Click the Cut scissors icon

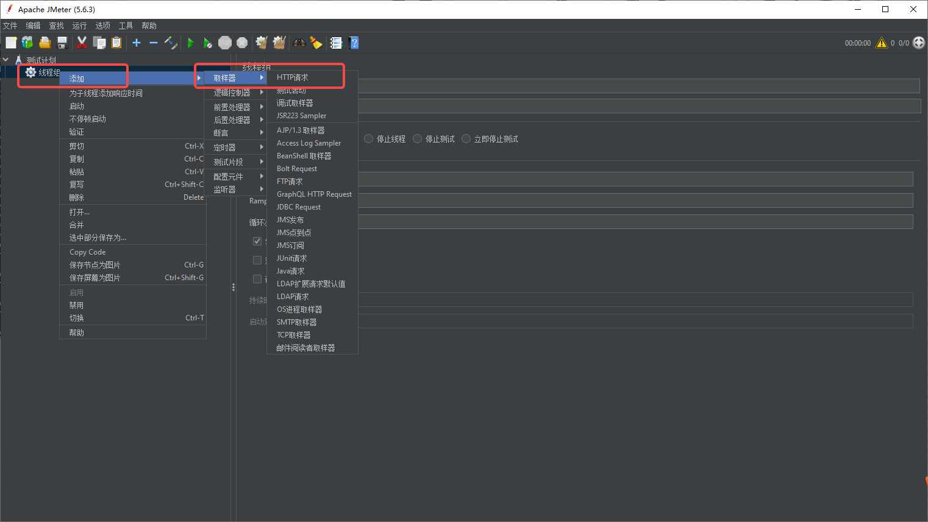(x=82, y=43)
